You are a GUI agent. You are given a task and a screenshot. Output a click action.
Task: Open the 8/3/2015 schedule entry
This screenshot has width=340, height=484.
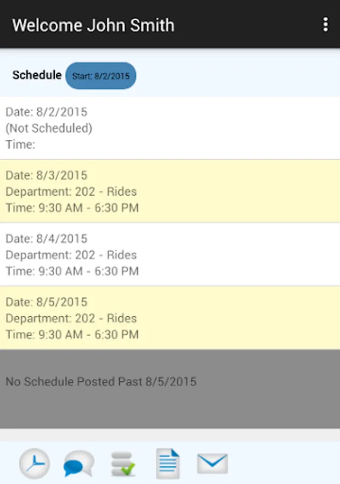tap(170, 191)
